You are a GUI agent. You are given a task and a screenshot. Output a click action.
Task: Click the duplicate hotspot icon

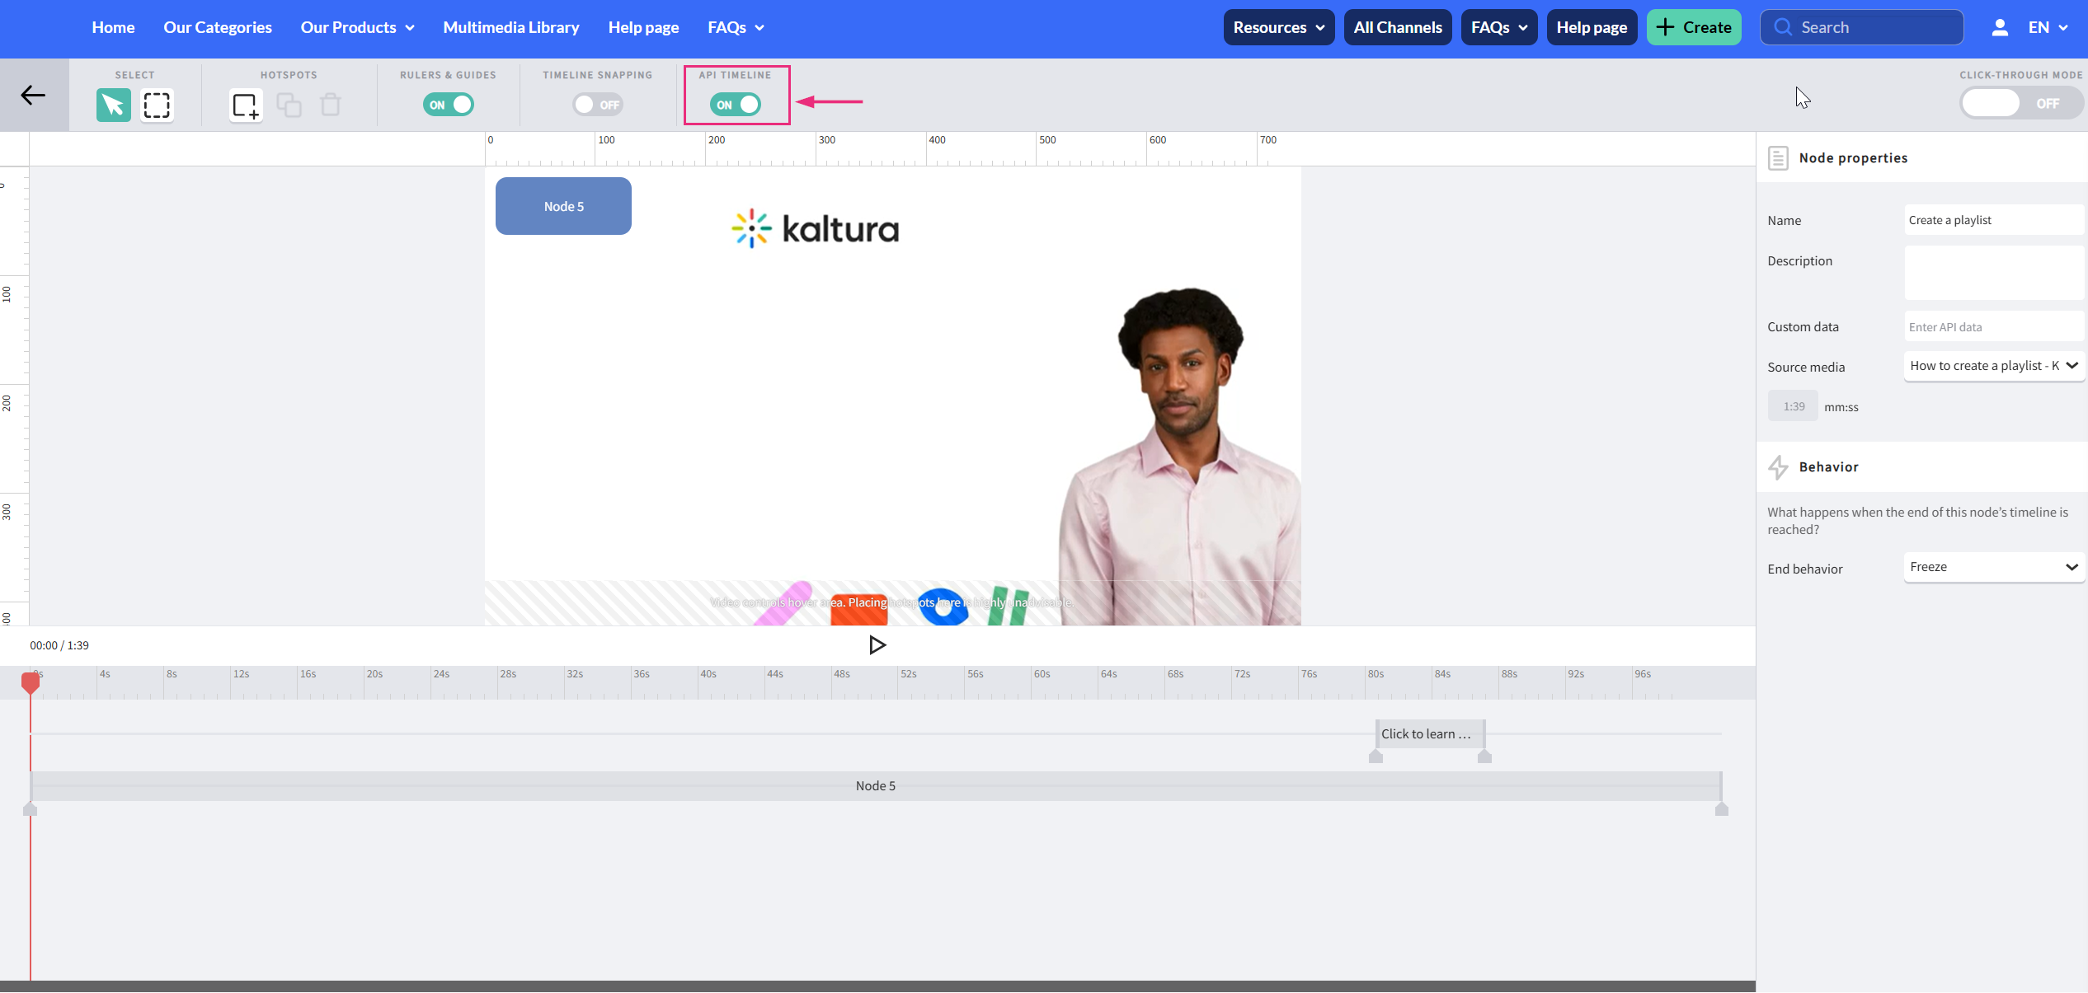(x=289, y=105)
